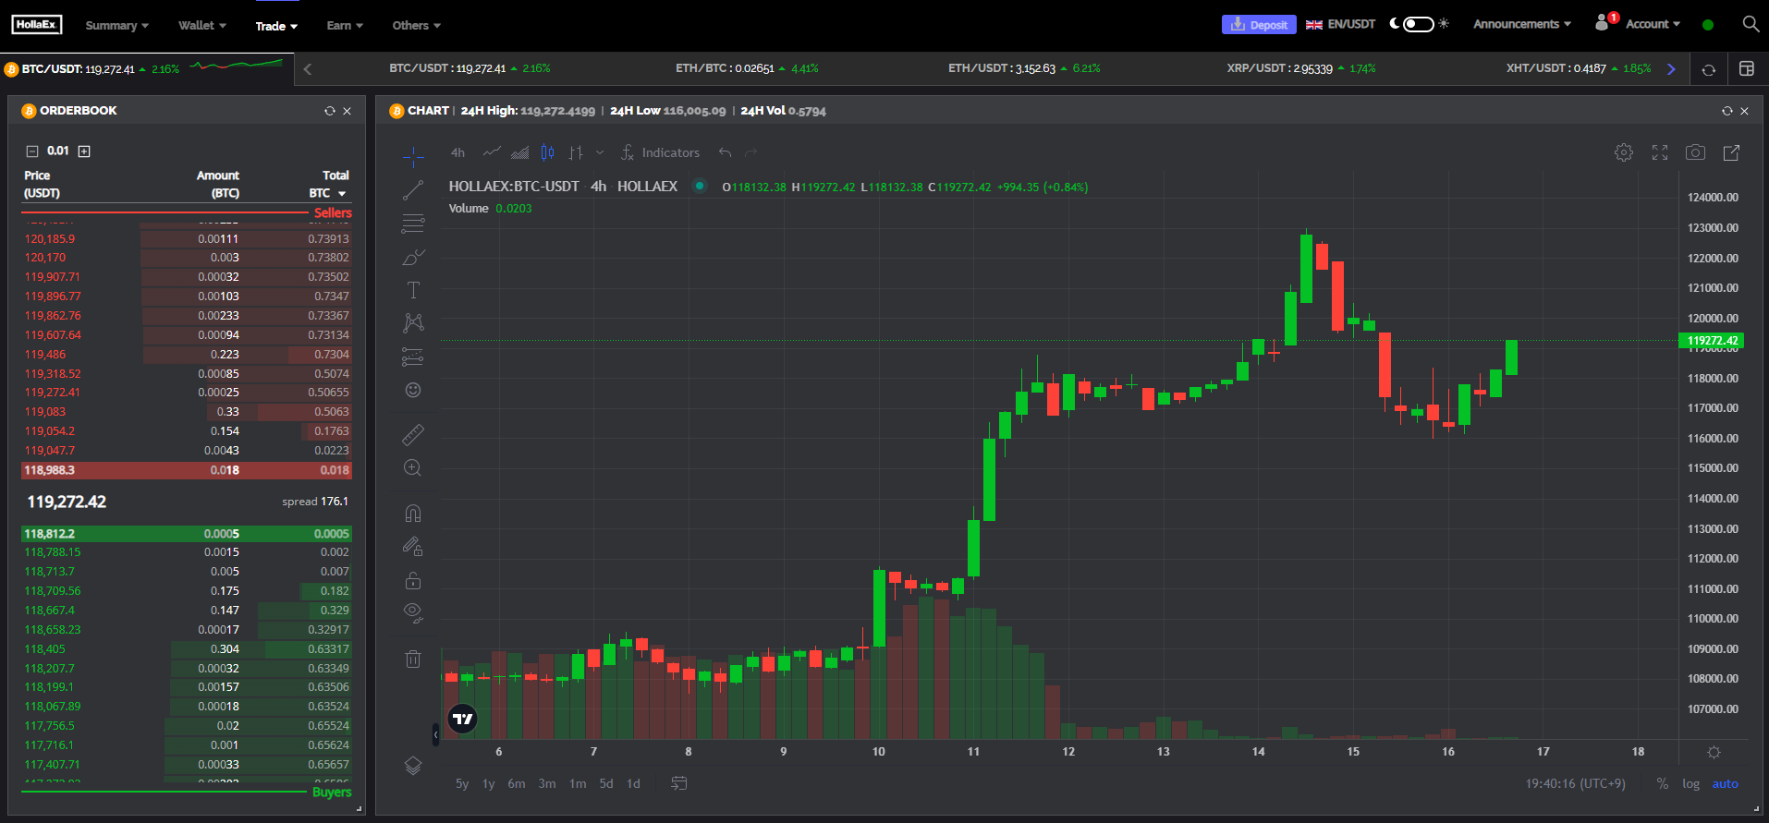This screenshot has width=1769, height=823.
Task: Open the EN/USDT language selector
Action: point(1340,25)
